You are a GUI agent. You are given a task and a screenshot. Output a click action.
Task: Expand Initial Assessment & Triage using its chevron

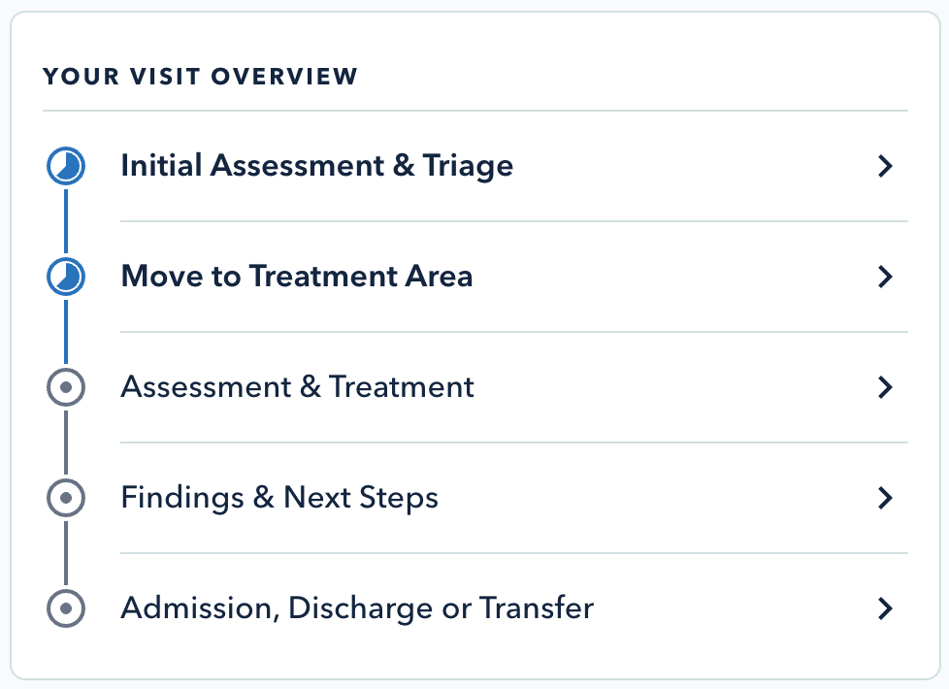click(x=884, y=167)
